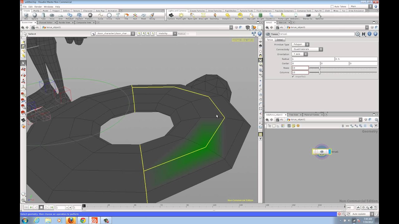
Task: Choose the LSystem shelf tool
Action: tap(79, 16)
